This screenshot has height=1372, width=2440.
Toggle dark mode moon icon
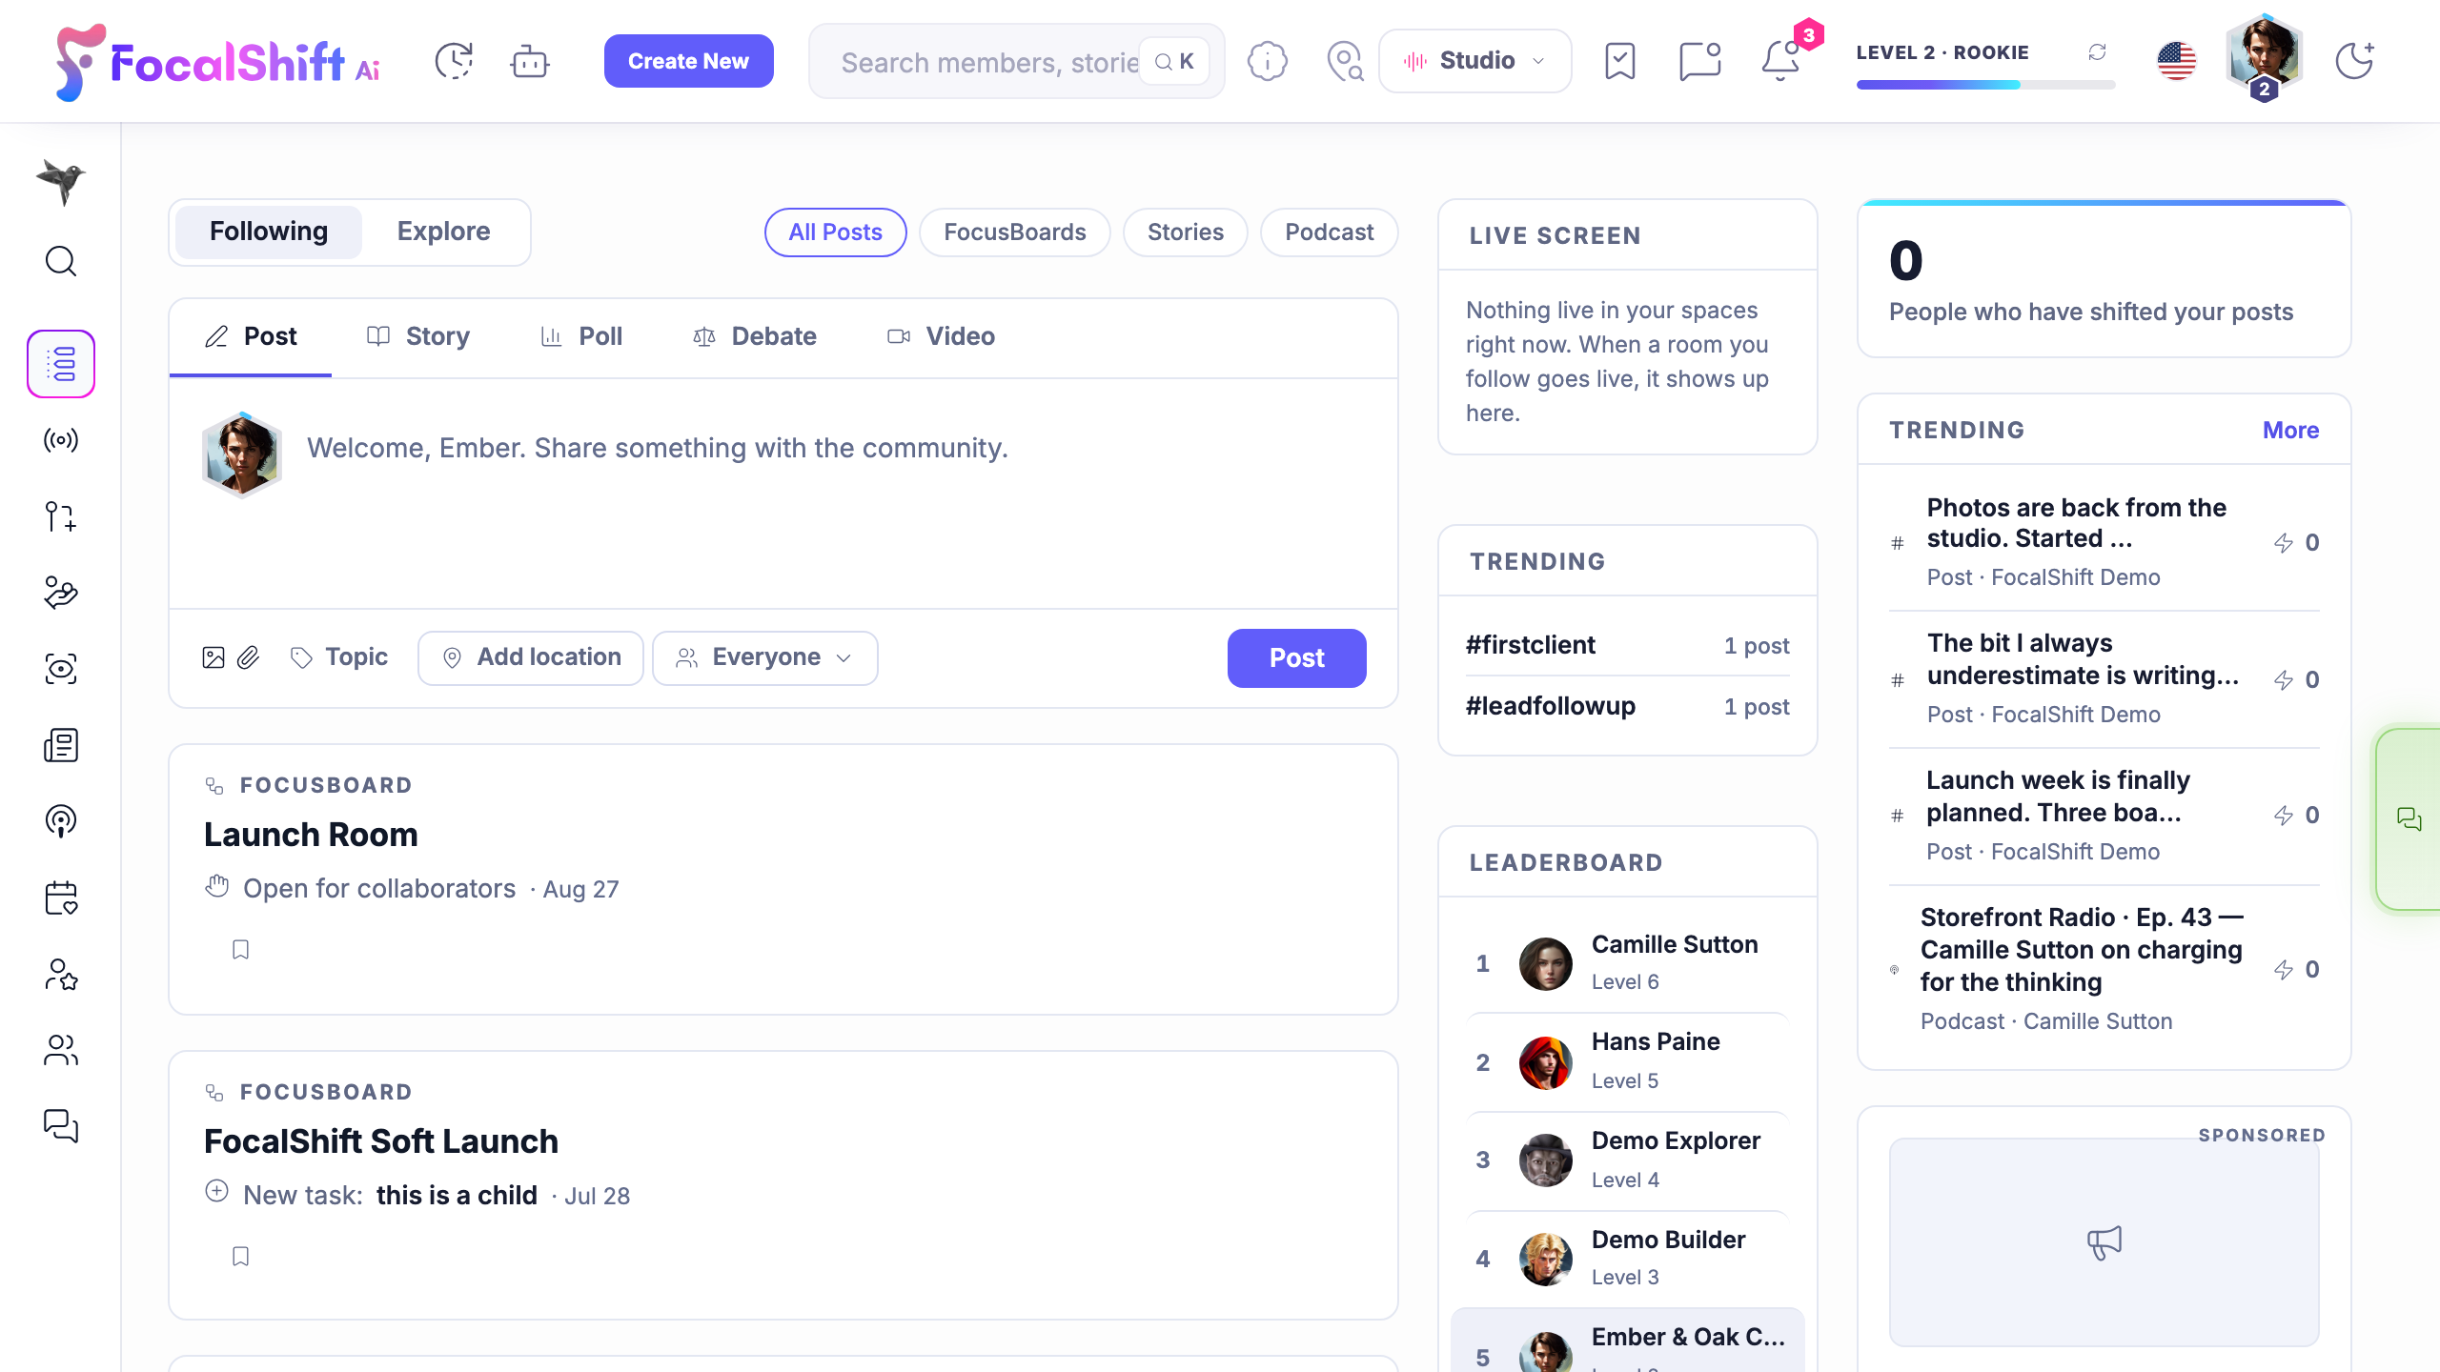[2354, 61]
